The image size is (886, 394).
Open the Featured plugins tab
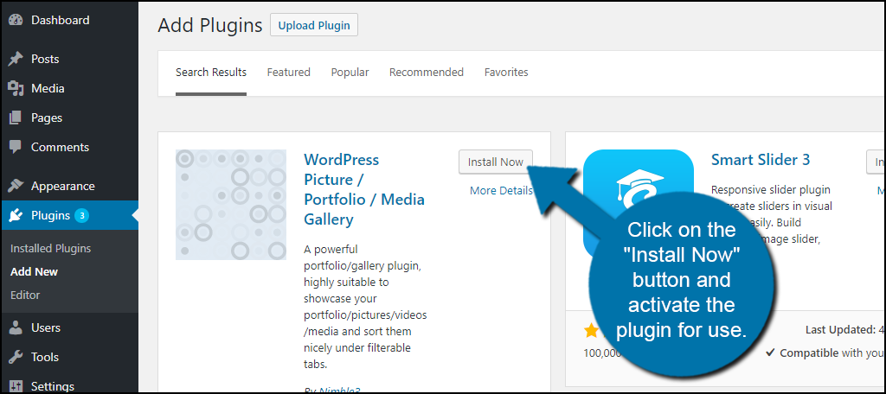pos(288,73)
